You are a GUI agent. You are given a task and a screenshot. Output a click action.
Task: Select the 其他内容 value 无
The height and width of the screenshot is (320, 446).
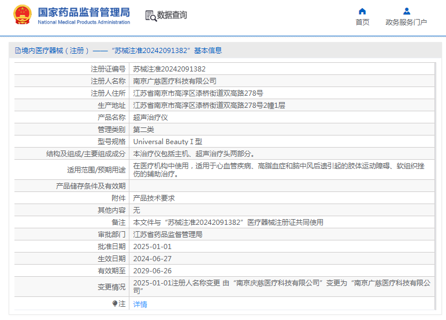[136, 210]
